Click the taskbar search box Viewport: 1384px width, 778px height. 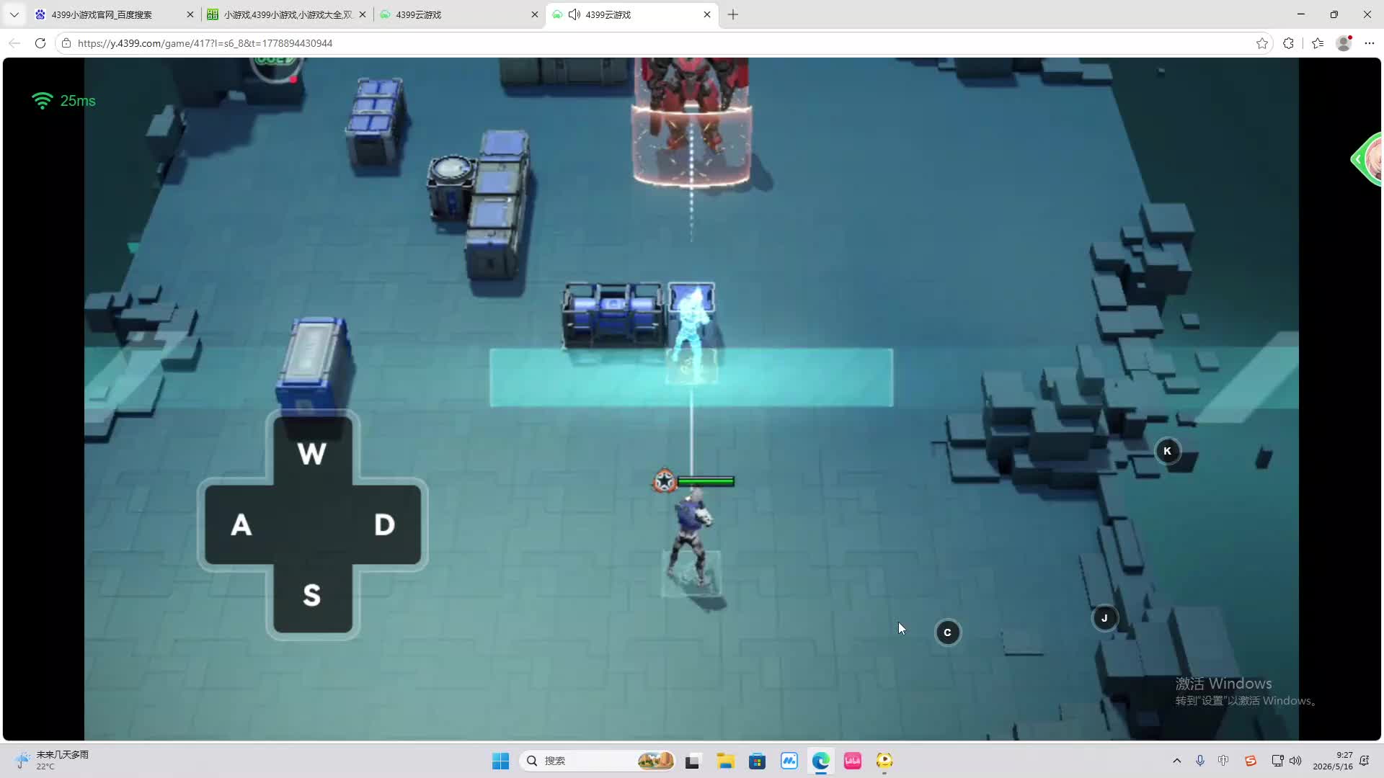(x=597, y=761)
